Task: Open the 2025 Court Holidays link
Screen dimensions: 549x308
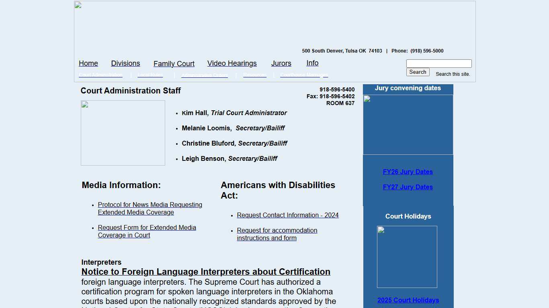Action: (408, 300)
